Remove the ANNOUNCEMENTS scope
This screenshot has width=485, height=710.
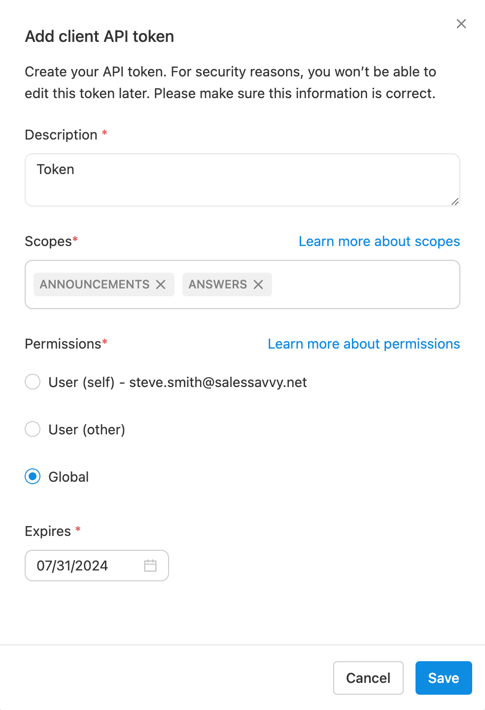pos(161,284)
